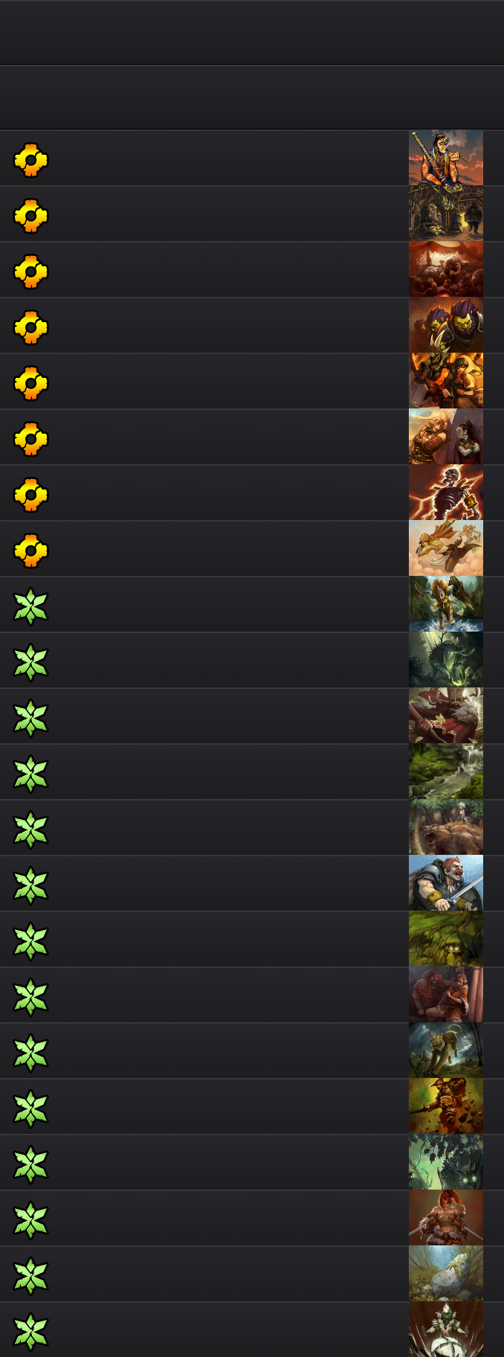
Task: Select orange gear icon next to flying hero
Action: 30,551
